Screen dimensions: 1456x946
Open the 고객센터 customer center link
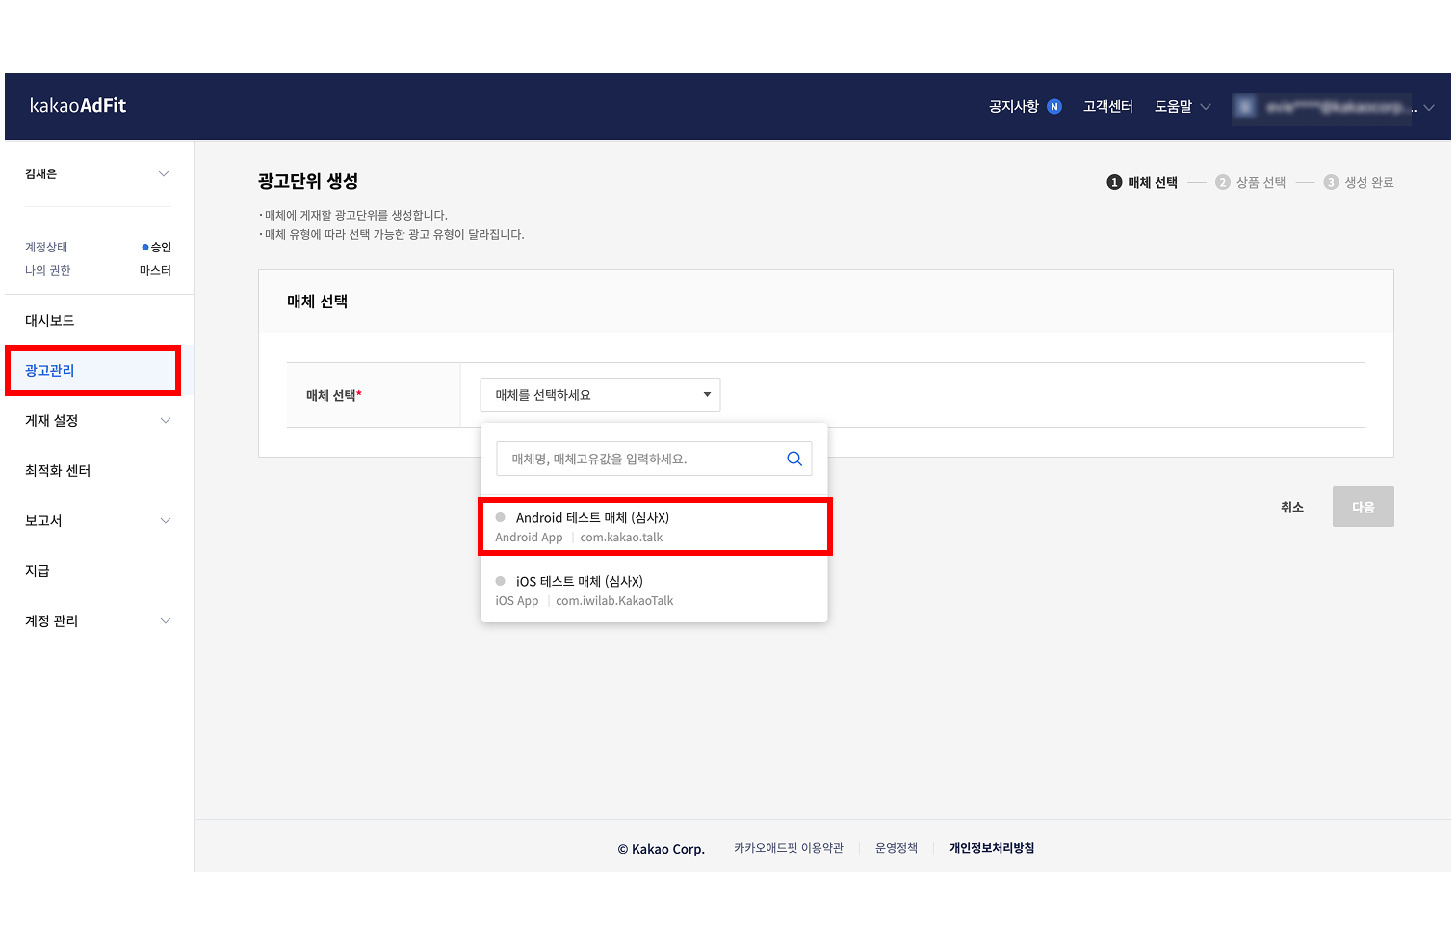[1107, 107]
